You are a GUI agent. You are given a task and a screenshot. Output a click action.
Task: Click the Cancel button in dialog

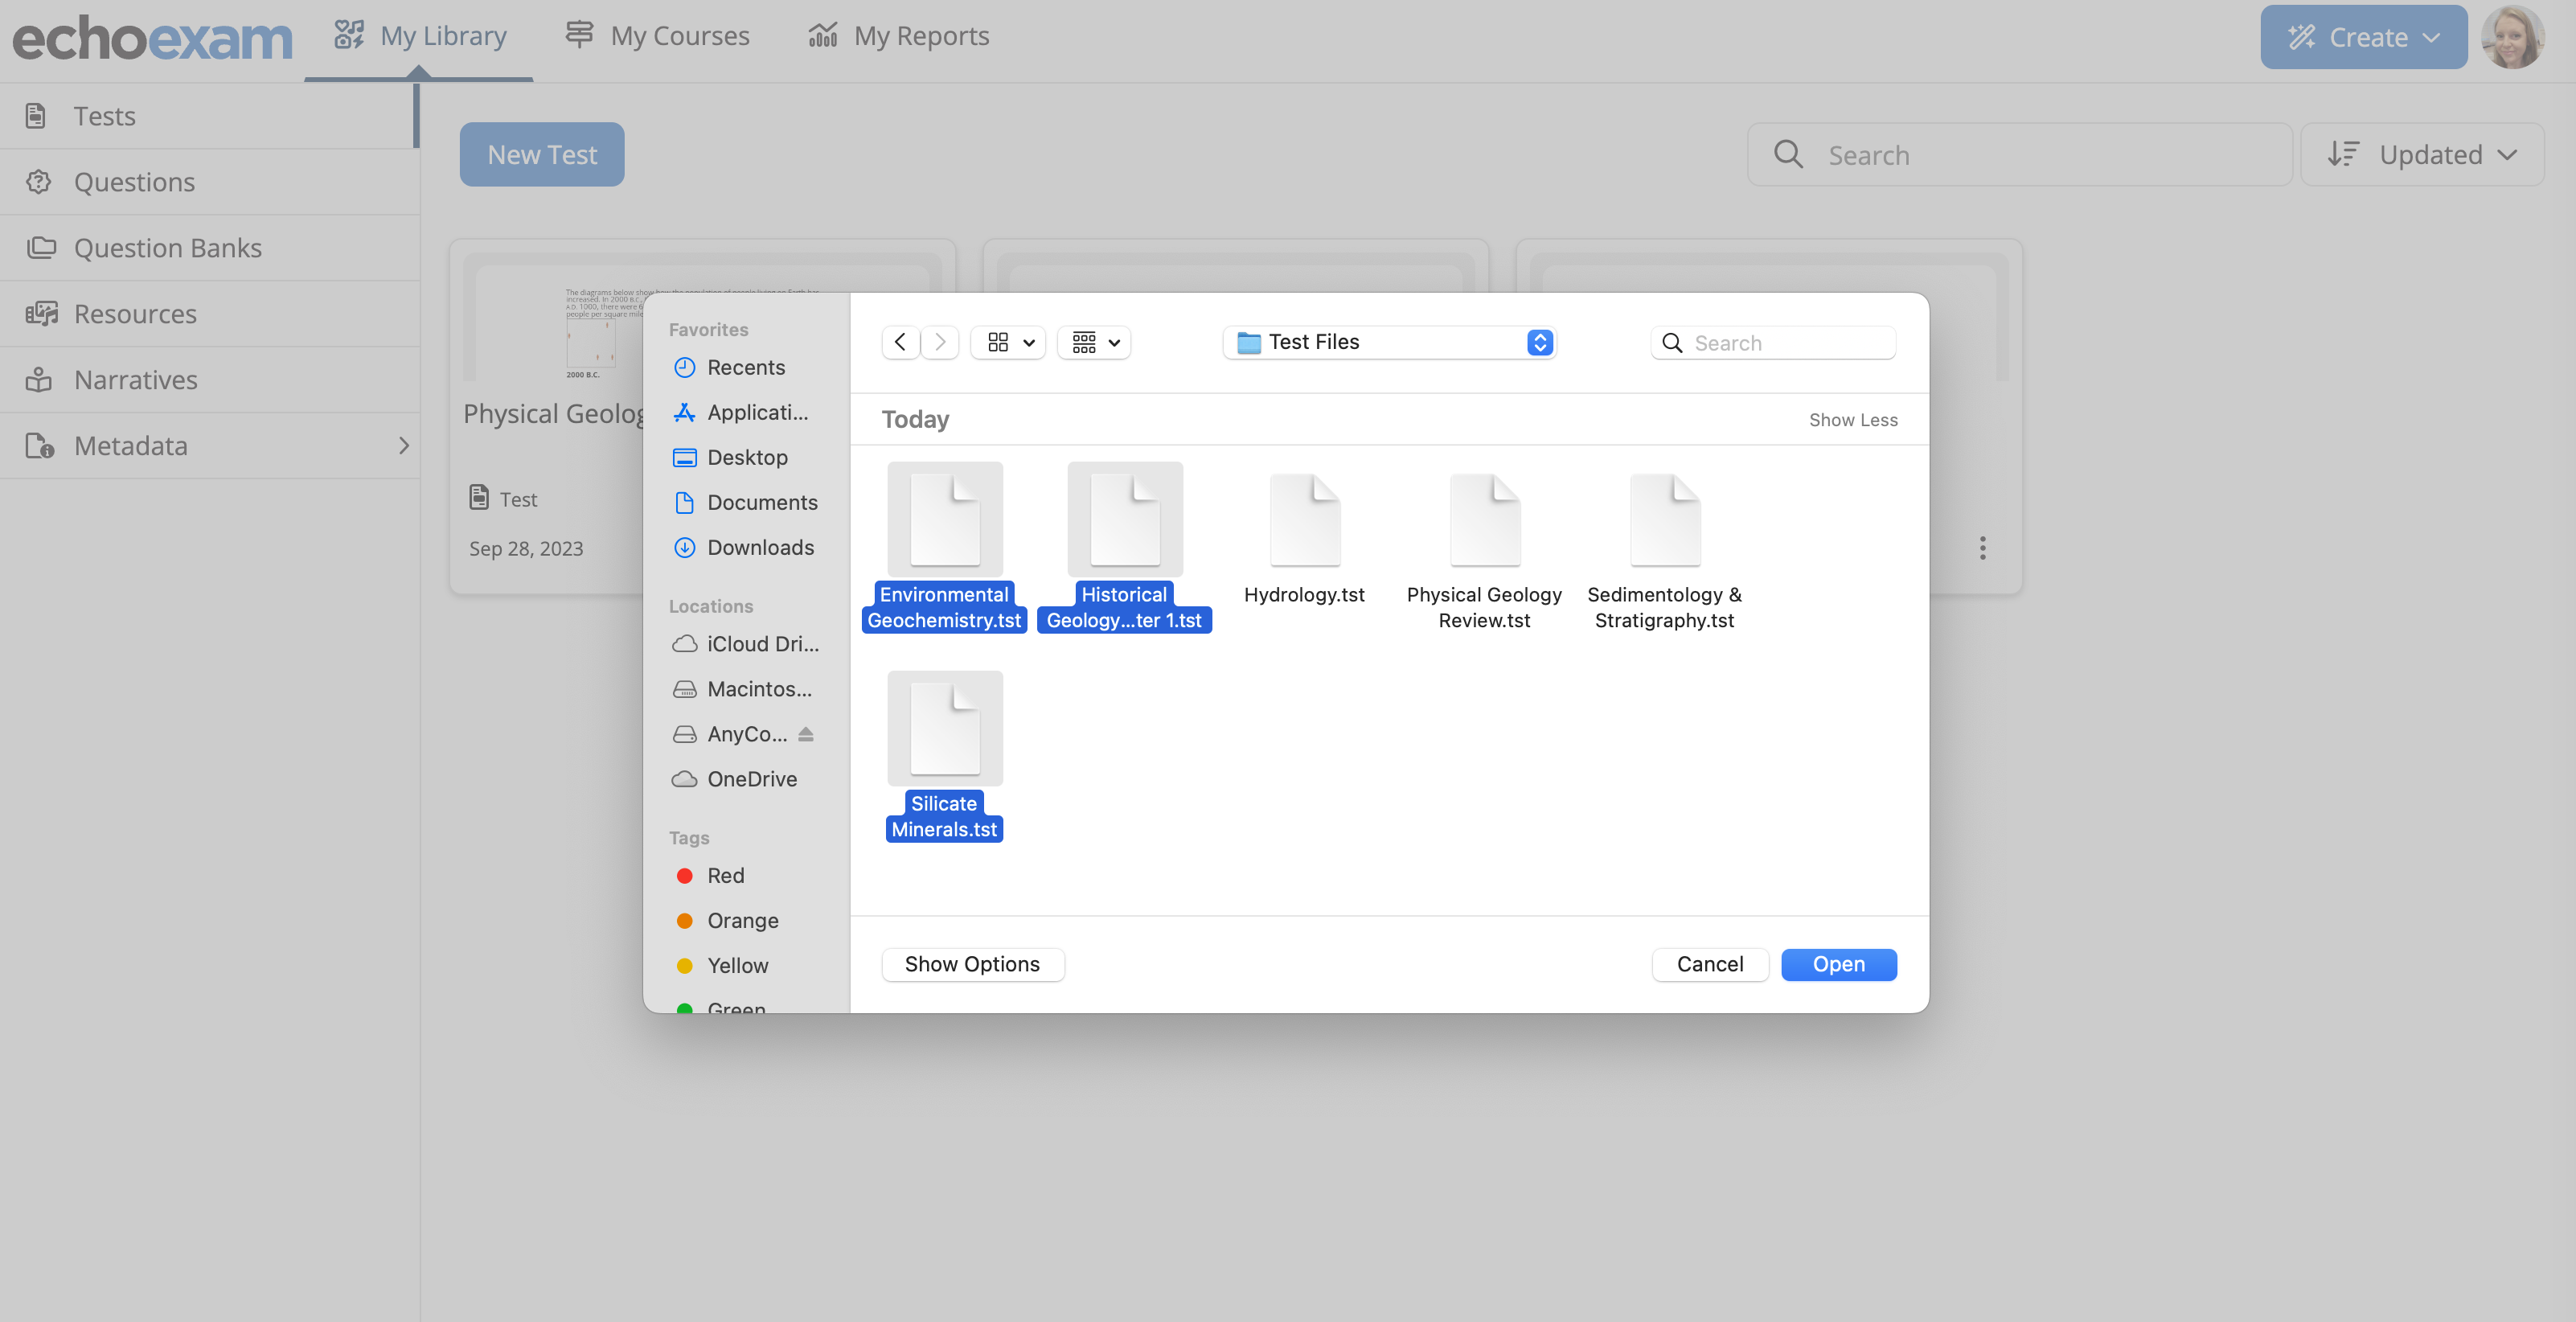coord(1709,963)
